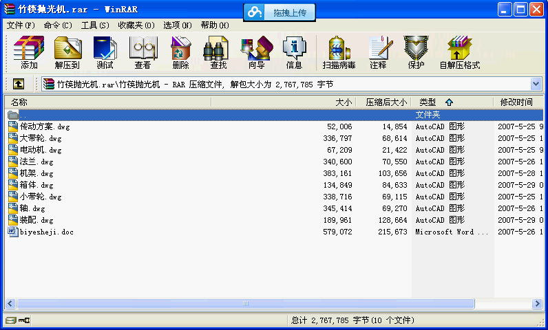548x330 pixels.
Task: Open the 选项(N) menu
Action: [178, 25]
